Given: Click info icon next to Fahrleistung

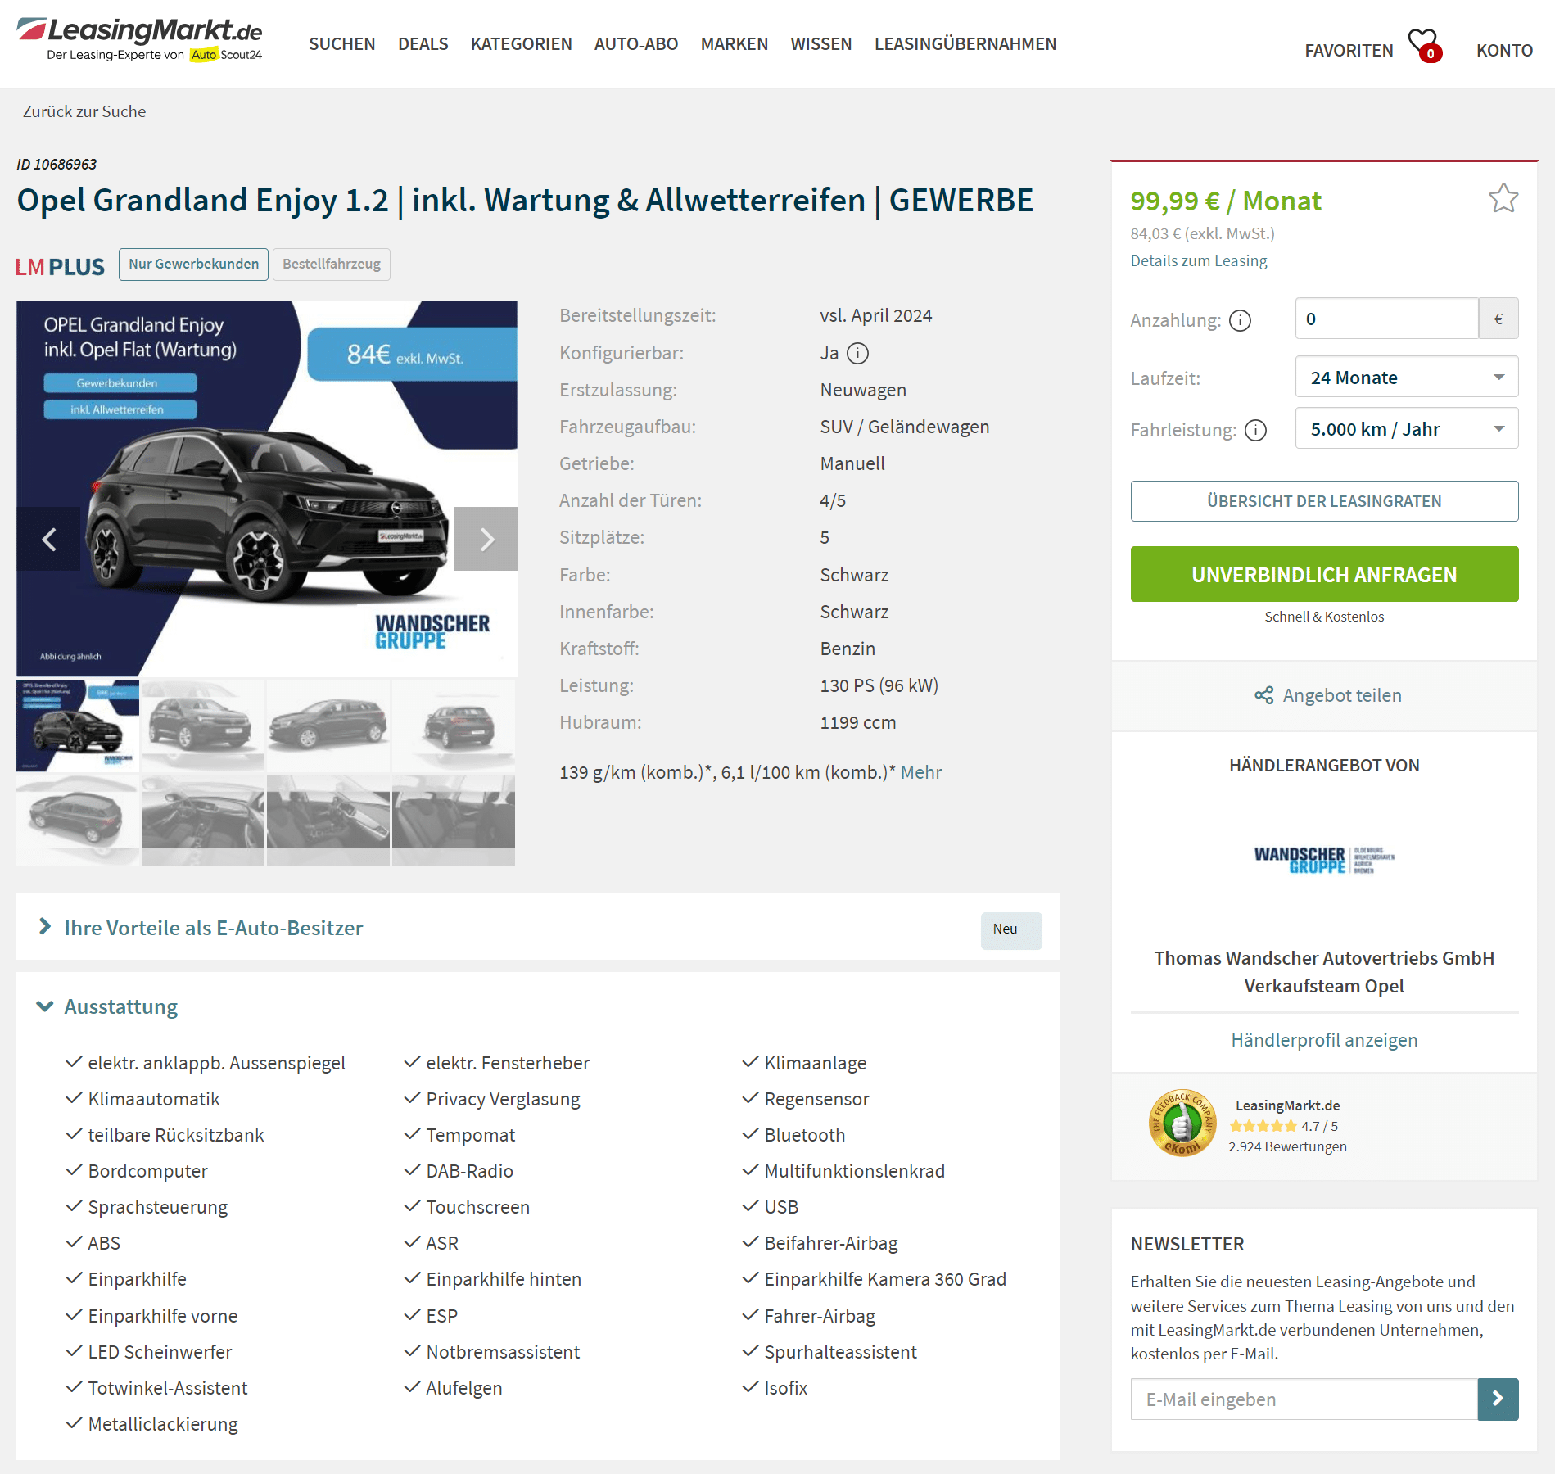Looking at the screenshot, I should tap(1255, 430).
